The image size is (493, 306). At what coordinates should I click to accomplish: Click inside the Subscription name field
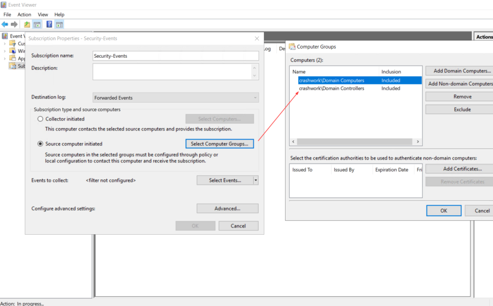tap(176, 55)
